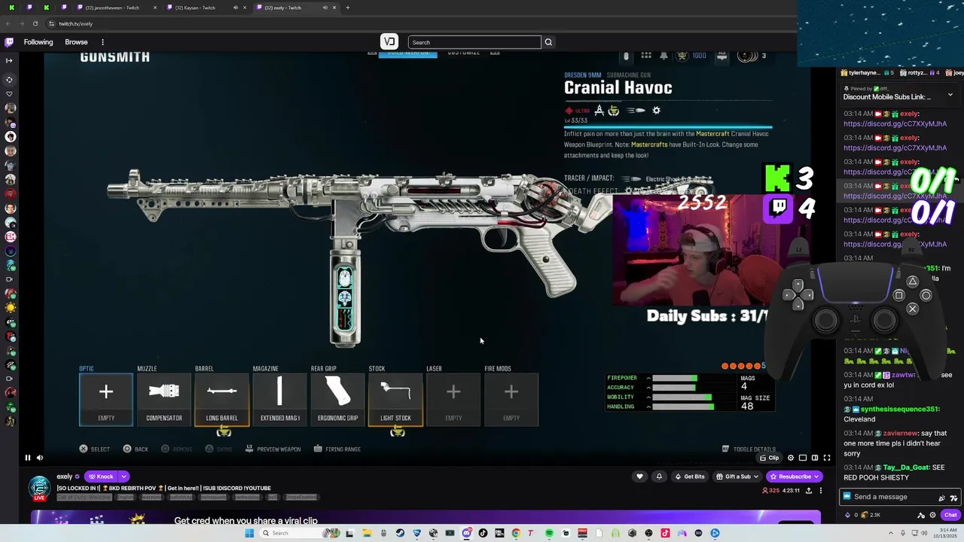Screen dimensions: 964x542
Task: Click the search magnifier button
Action: 548,42
